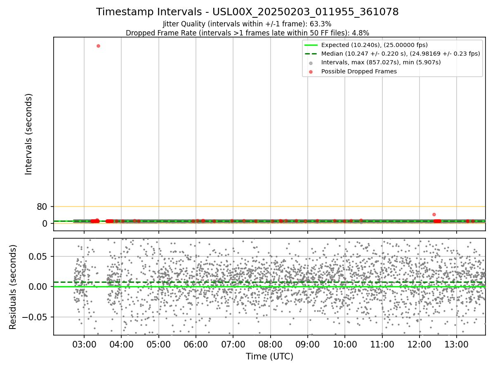Click the red dot marker in the legend
This screenshot has width=495, height=371.
tap(311, 72)
